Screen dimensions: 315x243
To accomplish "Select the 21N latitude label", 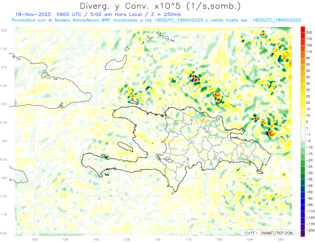I will point(4,67).
